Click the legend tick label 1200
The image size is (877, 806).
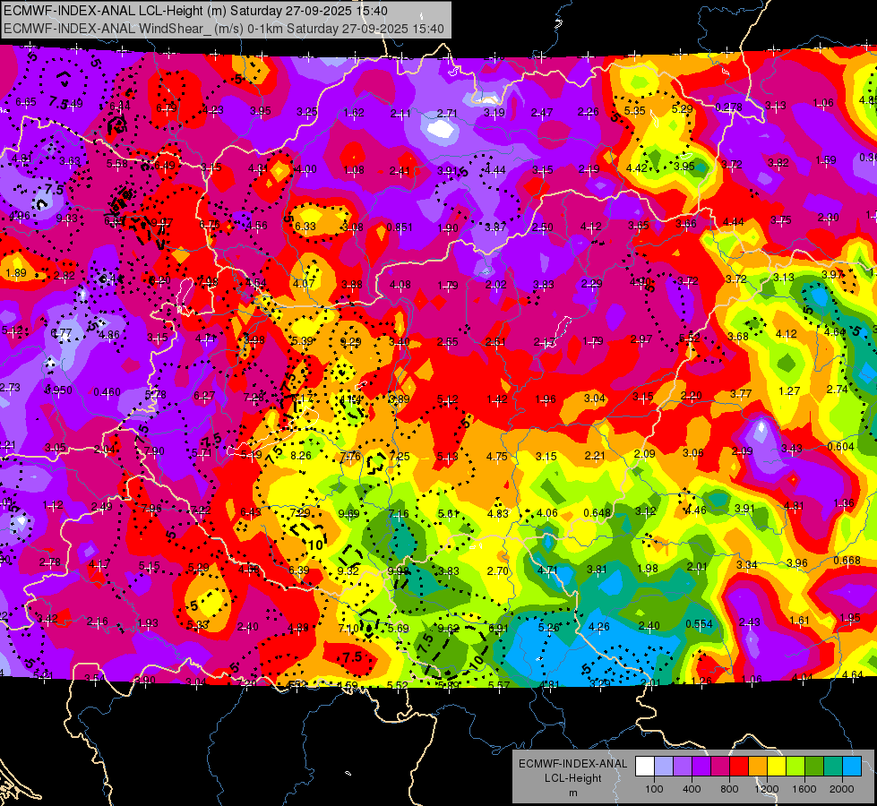766,789
